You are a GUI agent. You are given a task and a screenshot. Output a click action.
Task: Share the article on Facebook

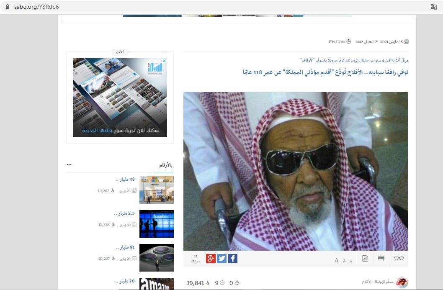click(x=232, y=259)
